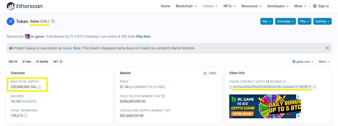This screenshot has height=126, width=338.
Task: Expand the Play dropdown button
Action: [305, 21]
